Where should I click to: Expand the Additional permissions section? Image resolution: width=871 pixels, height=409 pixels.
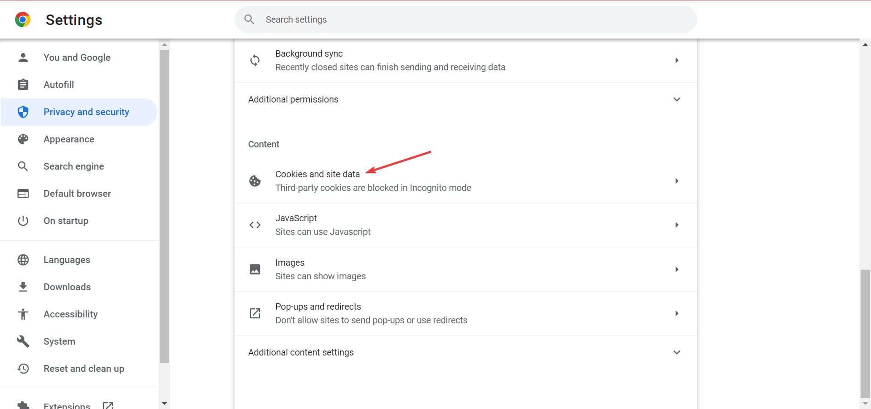tap(676, 99)
